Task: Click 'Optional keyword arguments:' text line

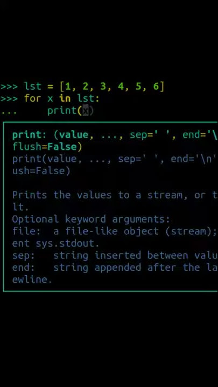Action: click(91, 219)
